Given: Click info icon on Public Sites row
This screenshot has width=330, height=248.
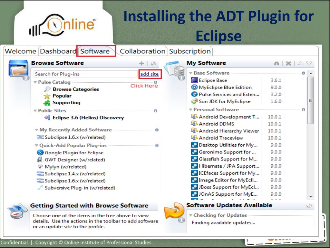Looking at the screenshot, I should pyautogui.click(x=156, y=111).
